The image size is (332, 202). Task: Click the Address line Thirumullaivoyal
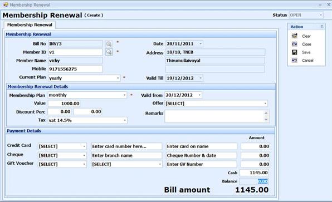click(x=215, y=61)
